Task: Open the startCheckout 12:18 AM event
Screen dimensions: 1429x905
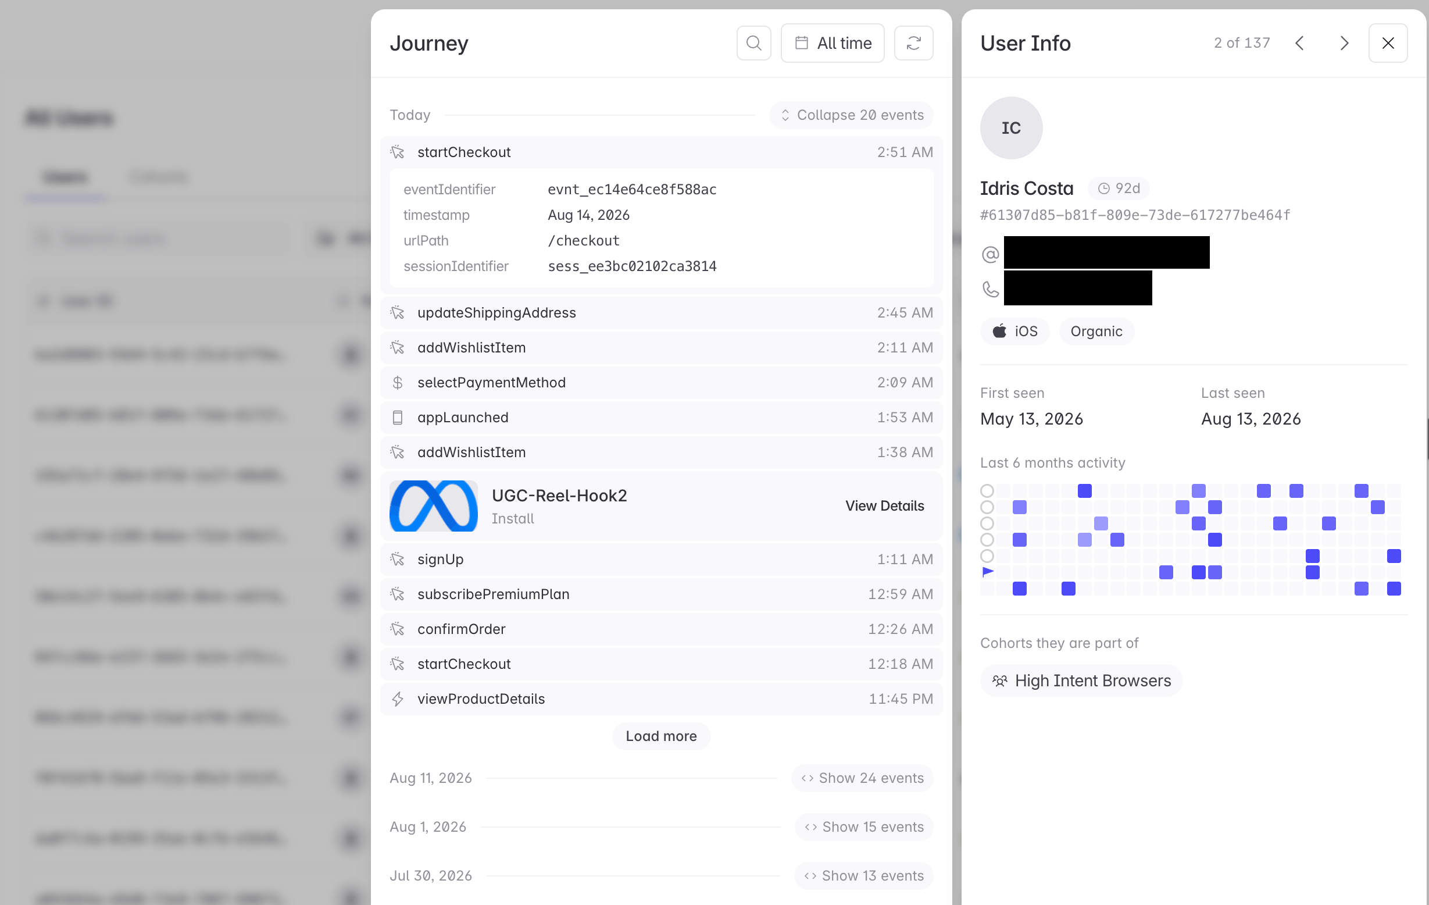Action: [x=661, y=664]
